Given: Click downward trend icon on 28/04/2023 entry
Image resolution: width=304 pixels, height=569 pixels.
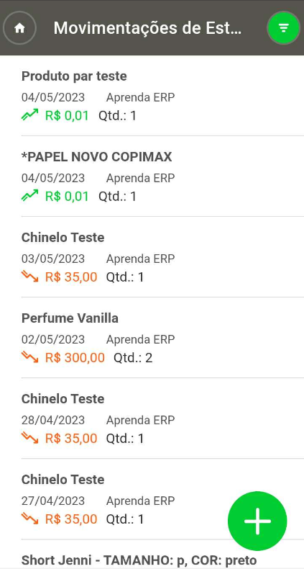Looking at the screenshot, I should pos(29,438).
